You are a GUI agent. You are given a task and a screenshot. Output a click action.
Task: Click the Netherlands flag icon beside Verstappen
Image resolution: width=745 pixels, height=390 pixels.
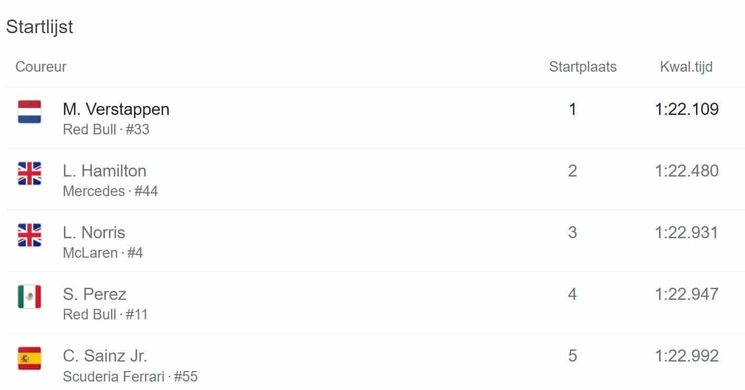point(30,112)
